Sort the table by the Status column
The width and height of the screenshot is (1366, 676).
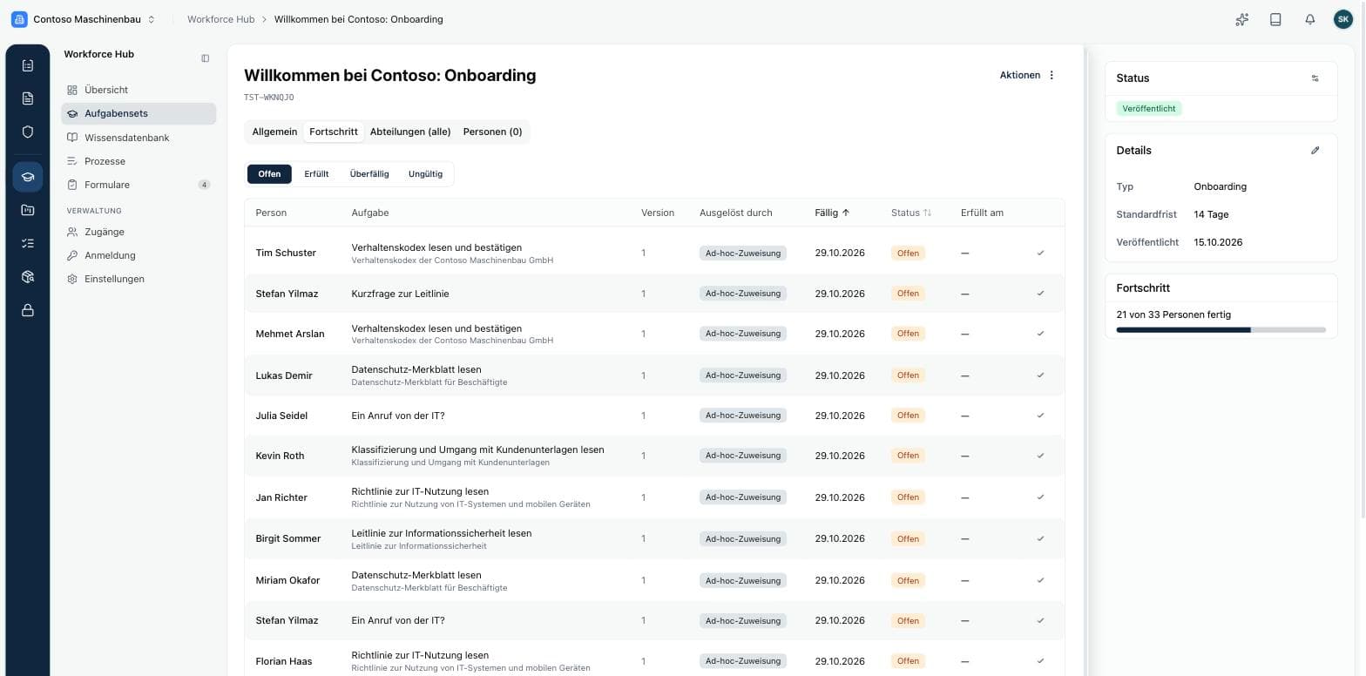click(911, 213)
